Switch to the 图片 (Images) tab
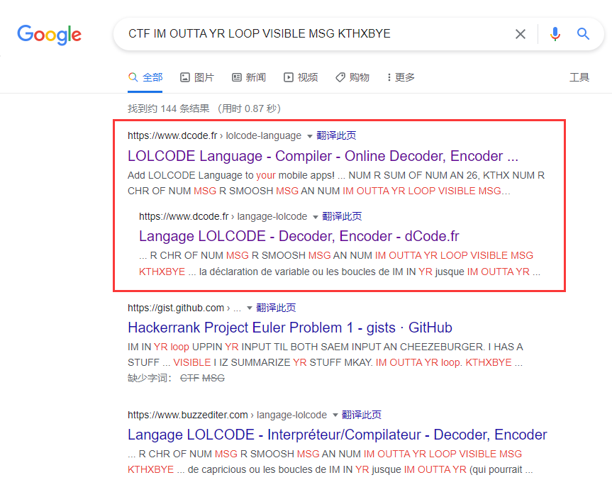Screen dimensions: 612x497 point(197,77)
